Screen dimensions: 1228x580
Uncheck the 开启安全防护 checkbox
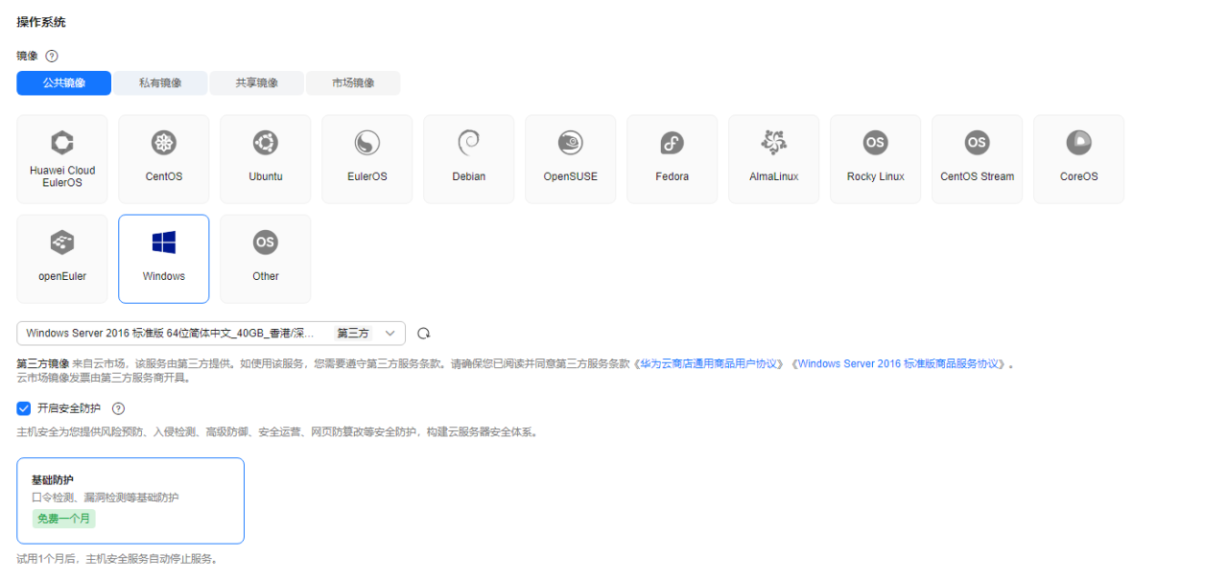click(x=24, y=408)
